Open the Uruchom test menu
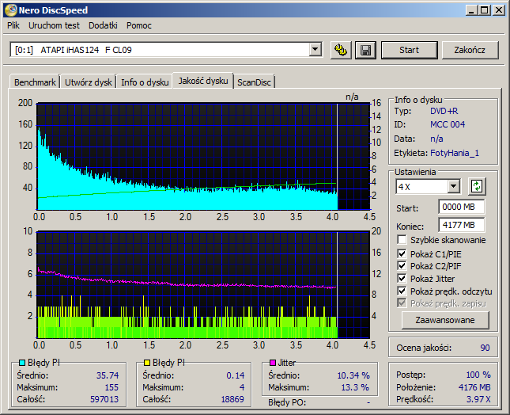Screen dimensions: 510x415 pos(54,25)
